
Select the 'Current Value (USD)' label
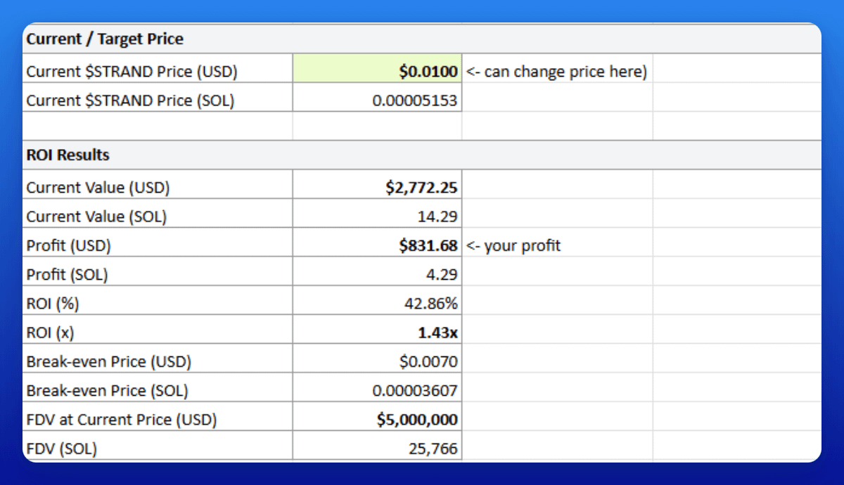point(98,188)
